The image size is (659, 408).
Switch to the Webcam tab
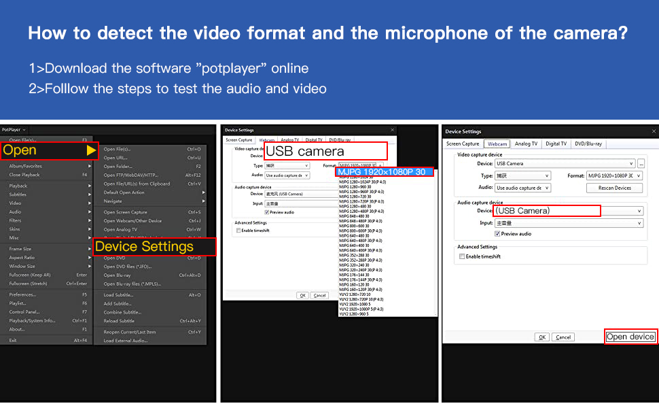click(x=497, y=144)
